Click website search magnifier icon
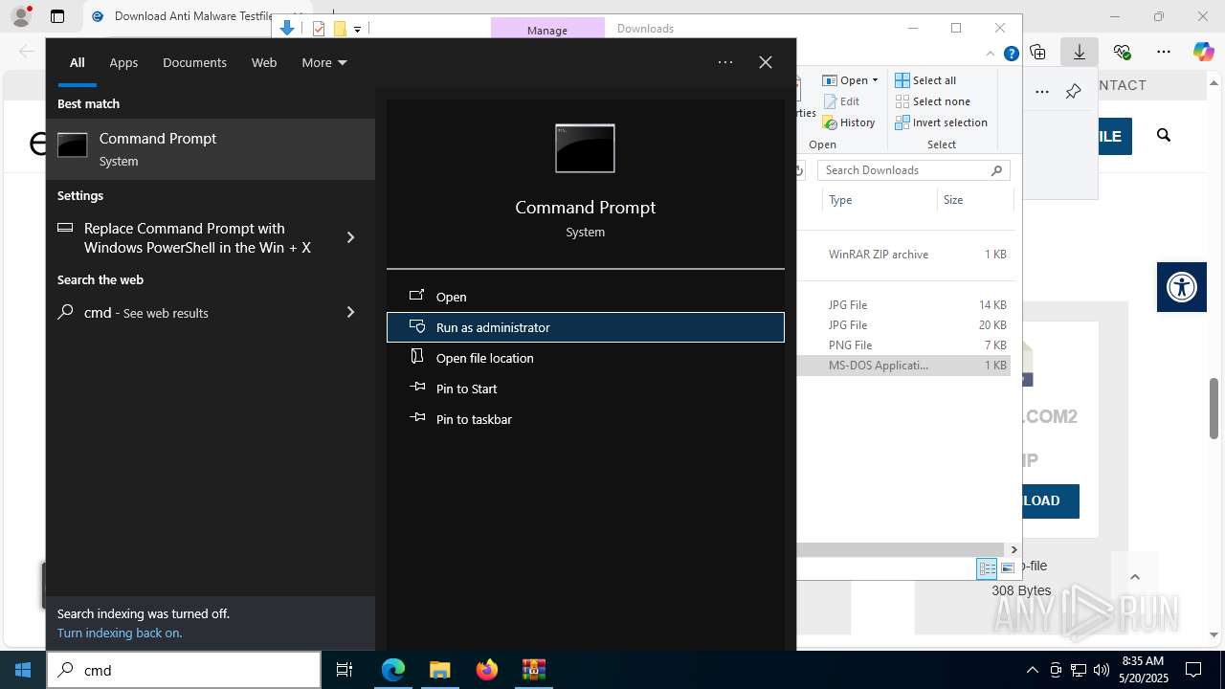This screenshot has height=689, width=1225. [x=1164, y=135]
